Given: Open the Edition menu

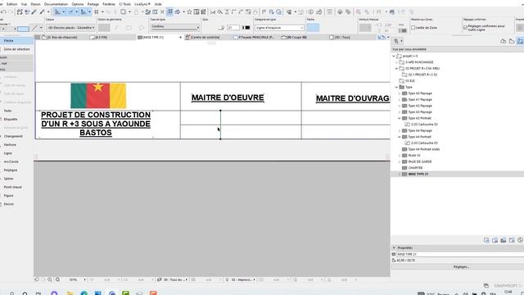Looking at the screenshot, I should click(x=11, y=4).
